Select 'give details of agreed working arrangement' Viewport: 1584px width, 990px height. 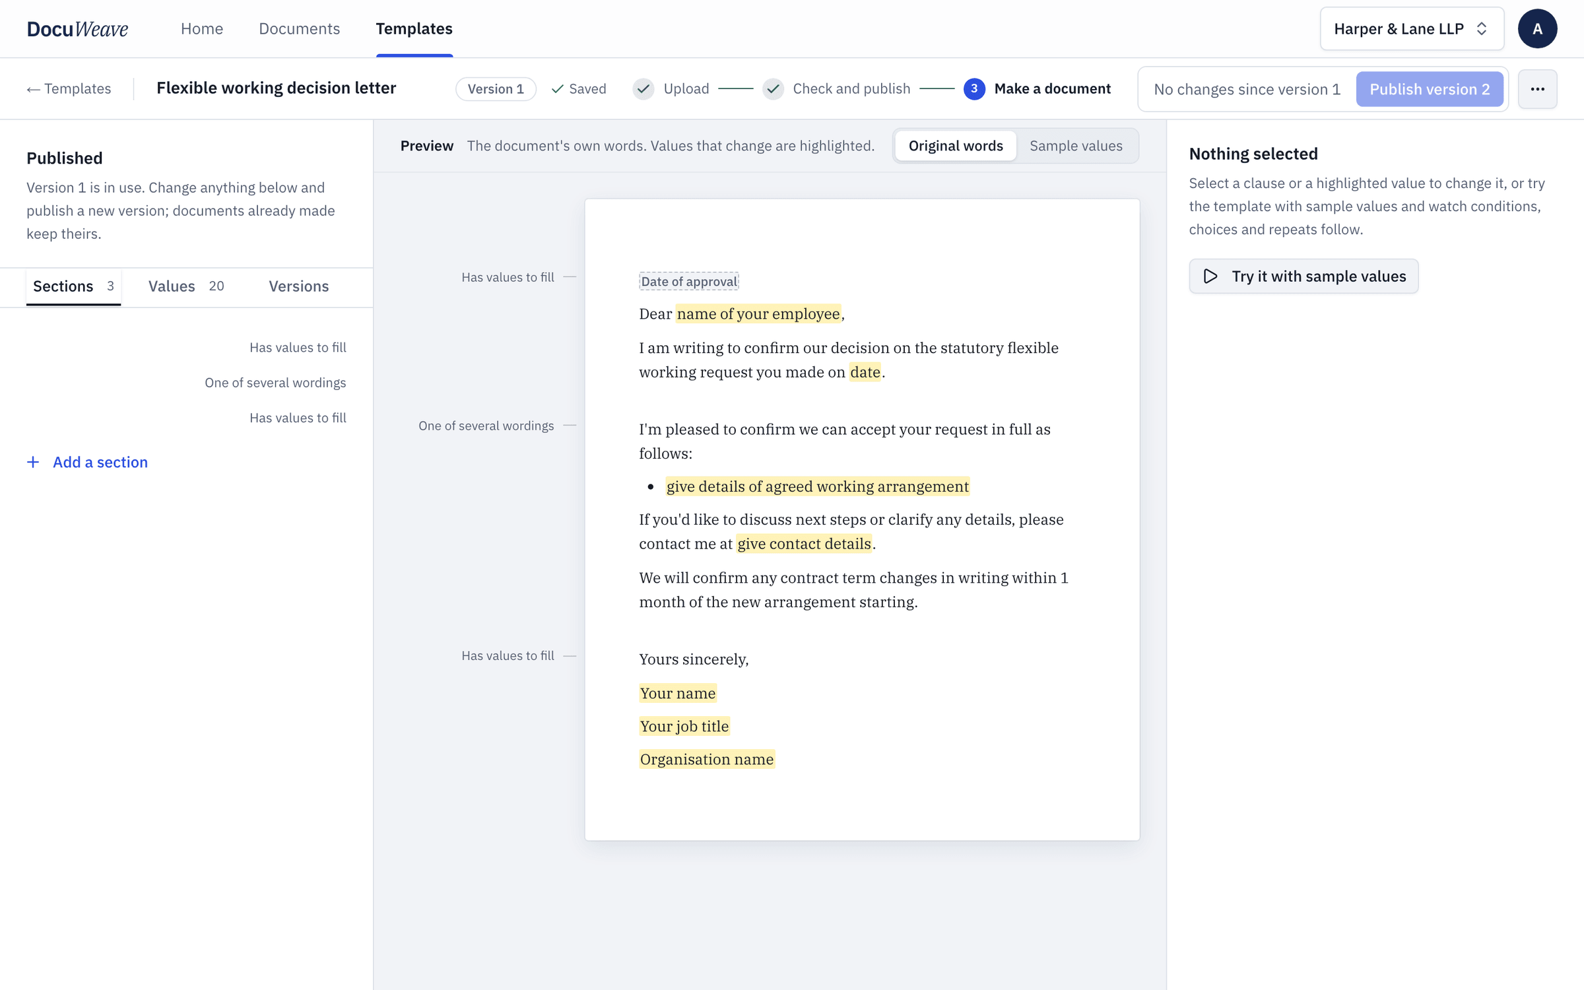click(x=817, y=487)
